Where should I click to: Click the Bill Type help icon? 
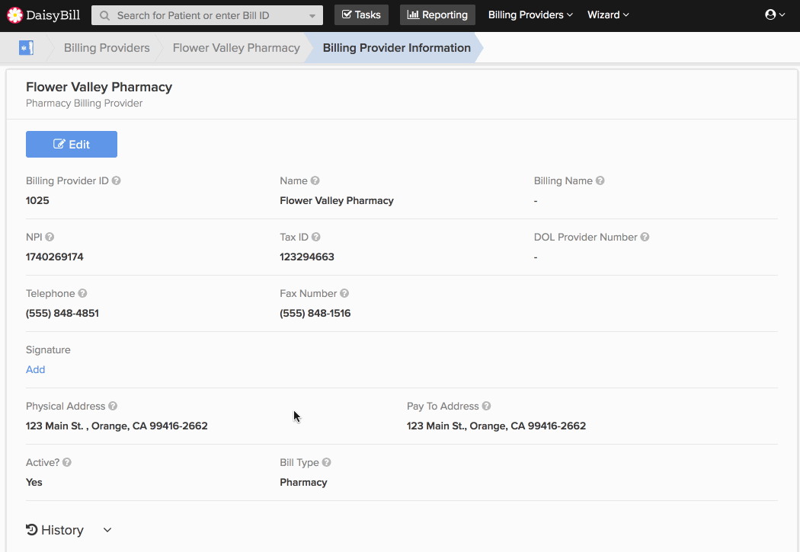(x=327, y=462)
